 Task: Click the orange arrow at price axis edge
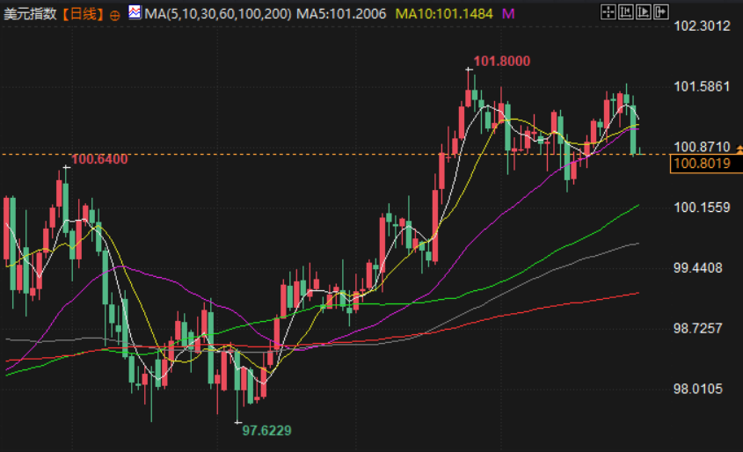click(x=739, y=149)
